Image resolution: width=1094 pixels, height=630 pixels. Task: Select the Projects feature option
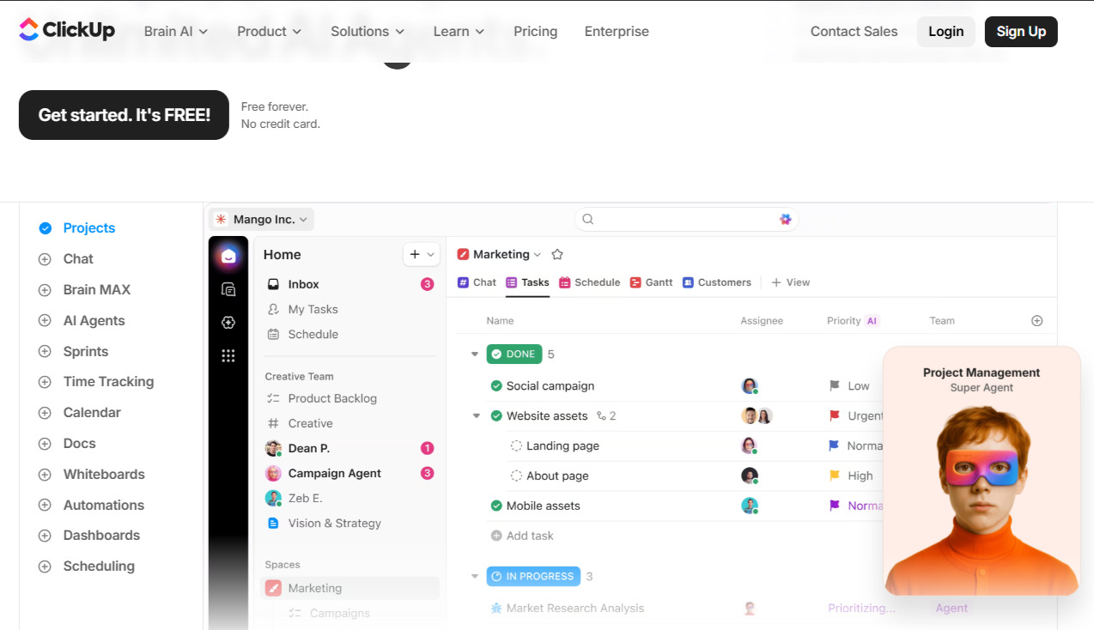(77, 228)
